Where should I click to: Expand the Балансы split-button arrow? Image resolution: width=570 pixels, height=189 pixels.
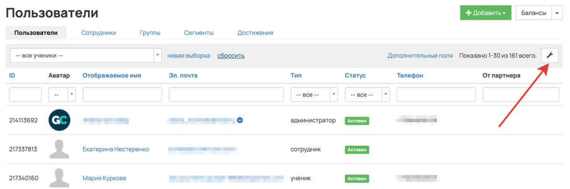coord(557,13)
